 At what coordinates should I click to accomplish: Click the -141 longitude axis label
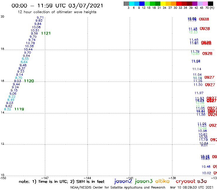130,178
